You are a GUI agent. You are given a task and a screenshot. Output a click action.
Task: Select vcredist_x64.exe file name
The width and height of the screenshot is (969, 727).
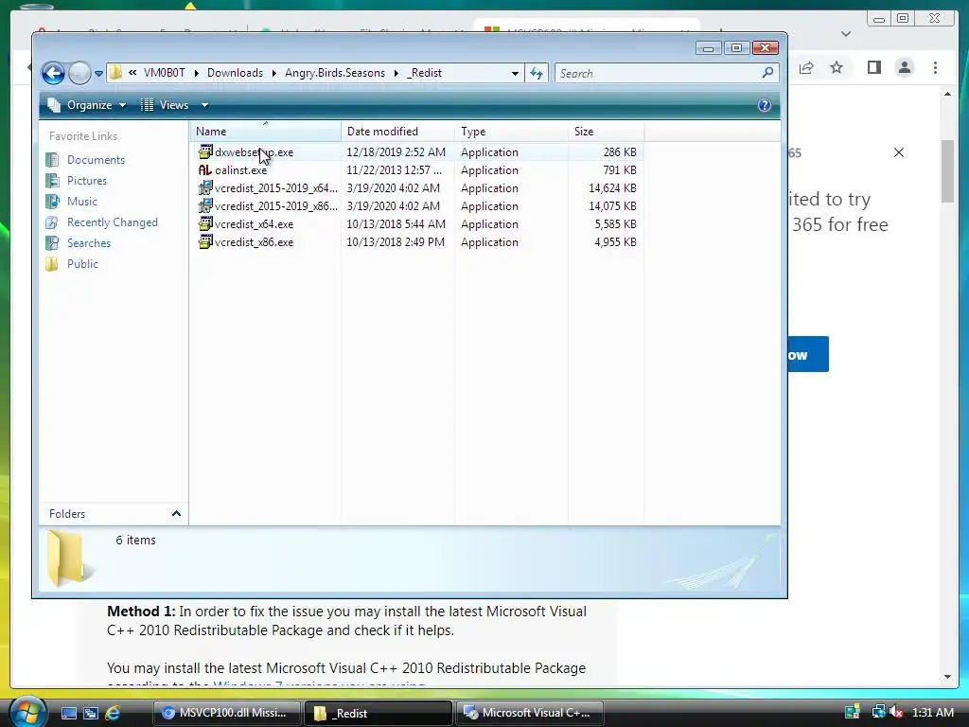pyautogui.click(x=254, y=224)
